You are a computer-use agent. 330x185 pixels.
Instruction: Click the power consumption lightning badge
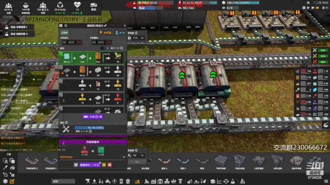point(106,33)
